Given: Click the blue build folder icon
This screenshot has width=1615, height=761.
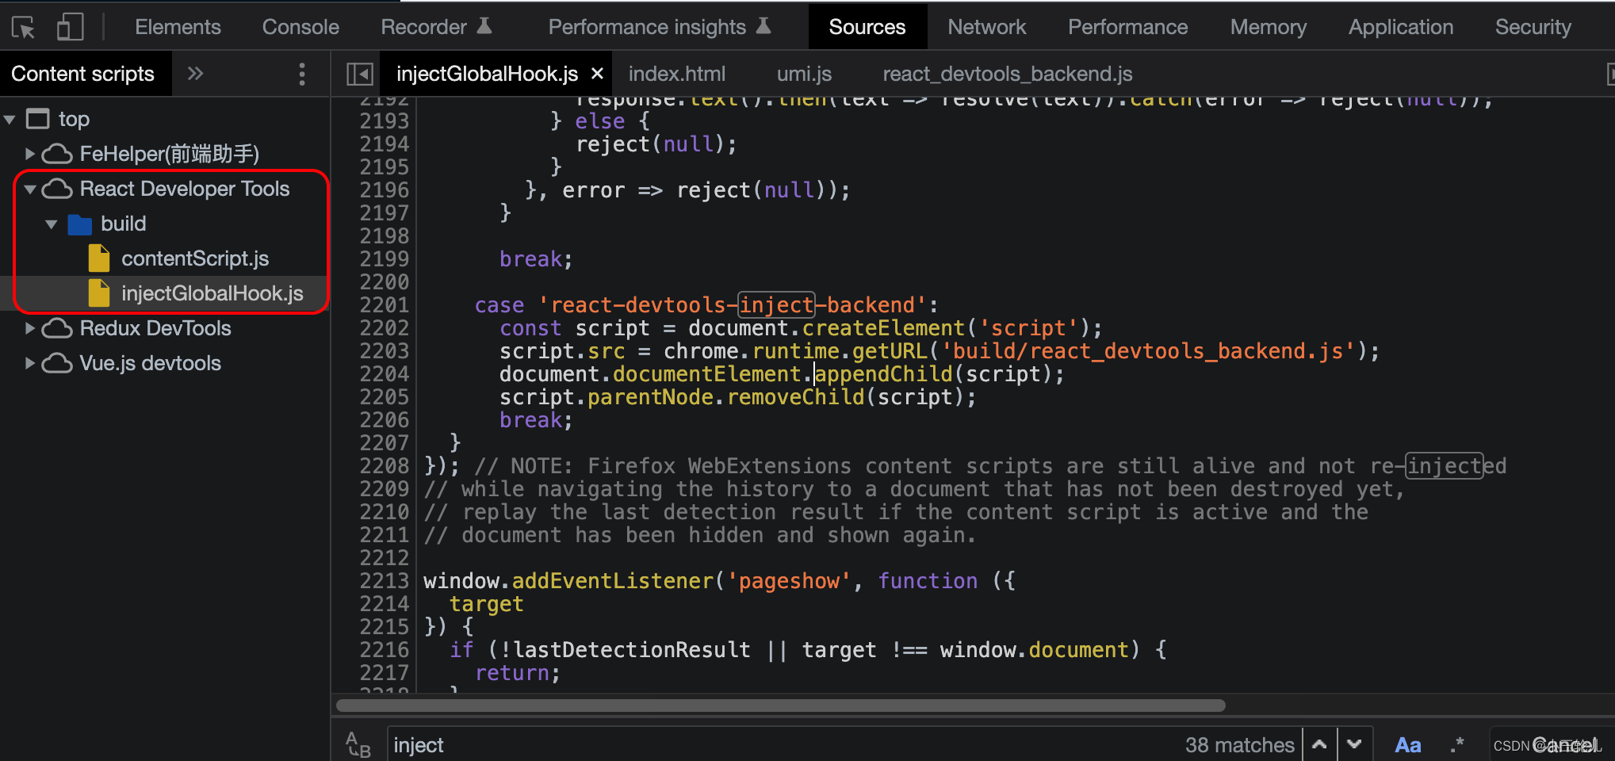Looking at the screenshot, I should coord(79,224).
